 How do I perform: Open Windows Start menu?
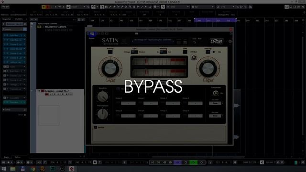click(3, 169)
